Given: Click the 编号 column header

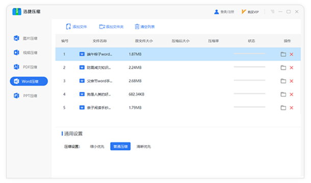Looking at the screenshot, I should click(65, 41).
